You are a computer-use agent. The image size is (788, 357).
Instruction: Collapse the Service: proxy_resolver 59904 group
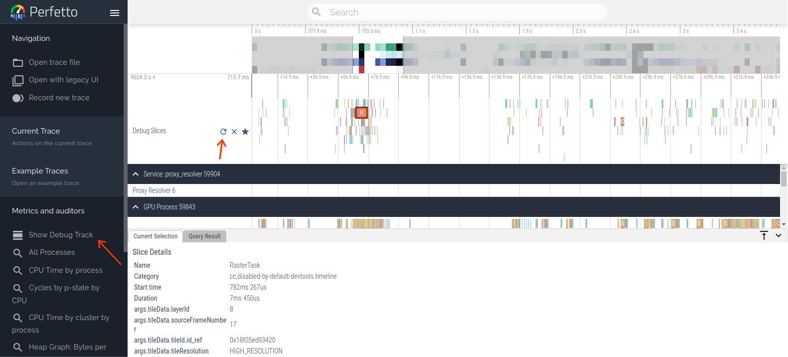136,174
